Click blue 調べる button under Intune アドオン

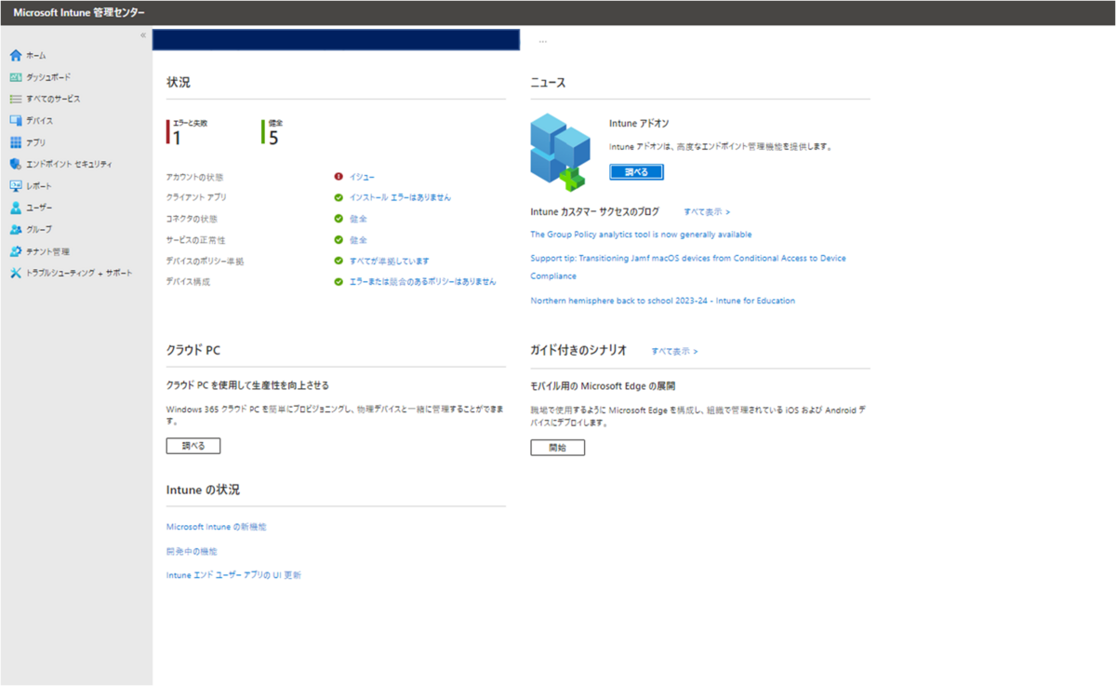[x=637, y=171]
